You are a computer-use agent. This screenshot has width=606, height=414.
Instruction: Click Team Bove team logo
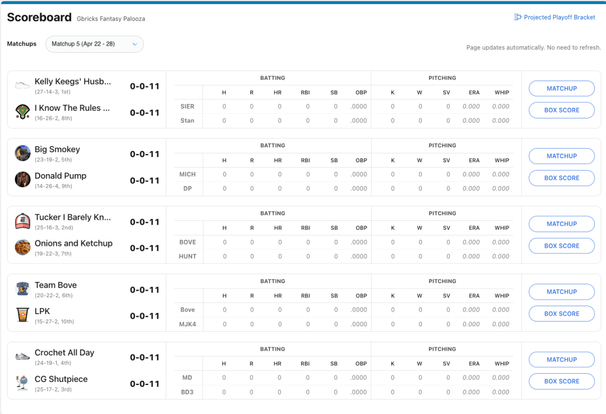tap(22, 288)
